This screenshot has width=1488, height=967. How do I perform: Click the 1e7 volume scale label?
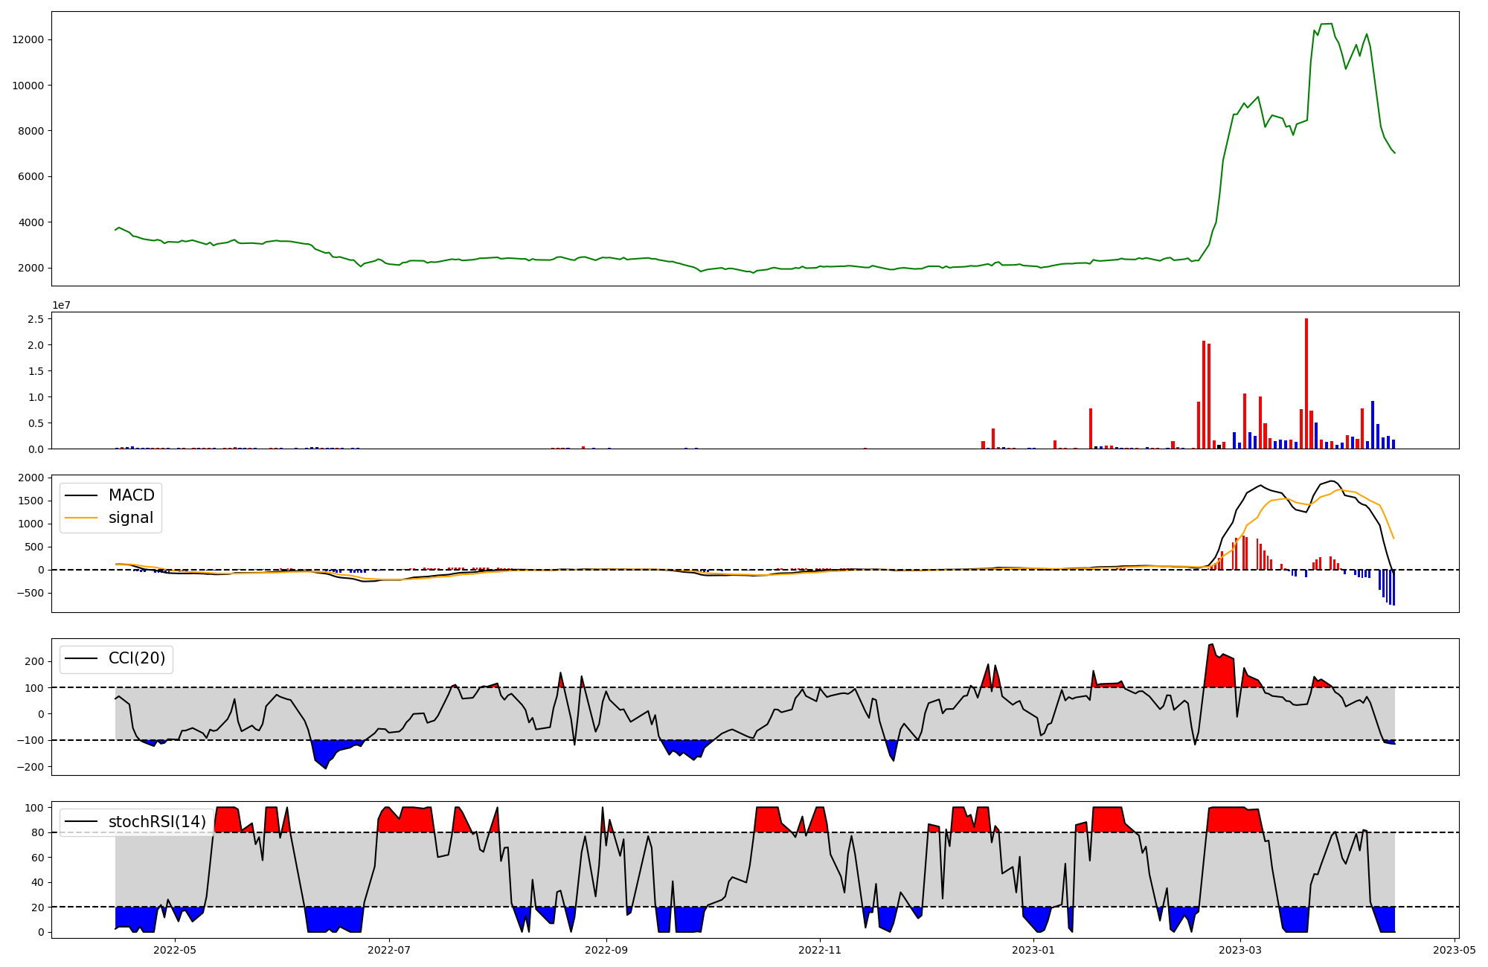coord(61,305)
